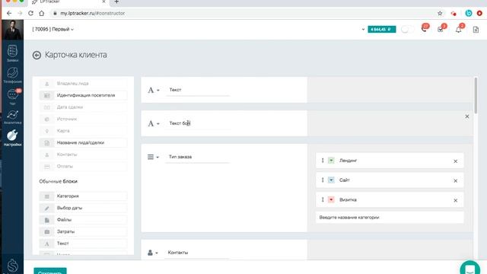The height and width of the screenshot is (274, 487).
Task: Edit the 'Текст бол' field name input
Action: tap(198, 123)
